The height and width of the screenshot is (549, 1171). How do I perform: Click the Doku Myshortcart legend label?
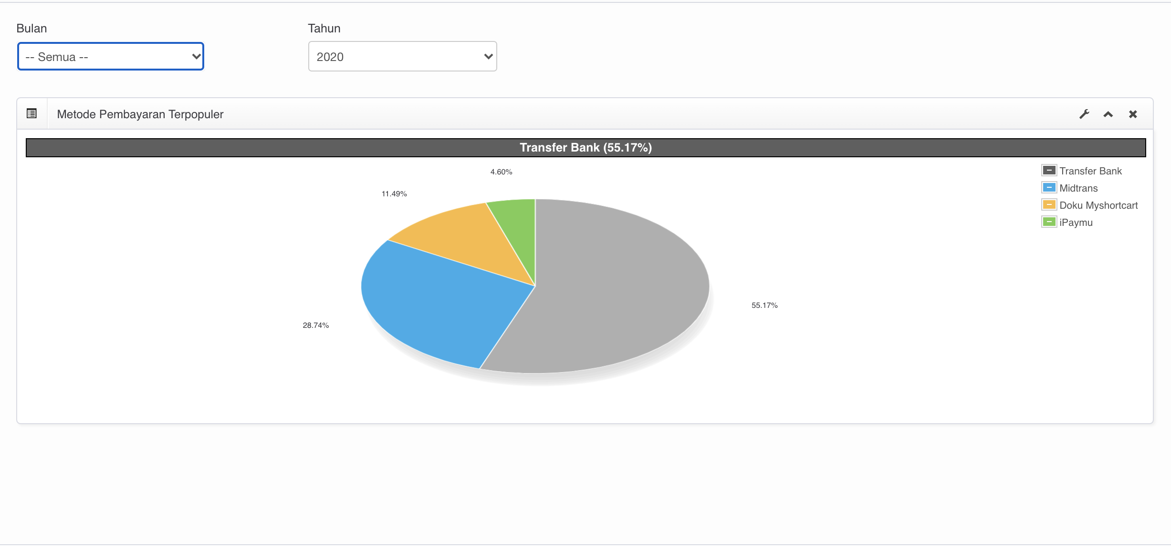(x=1098, y=205)
